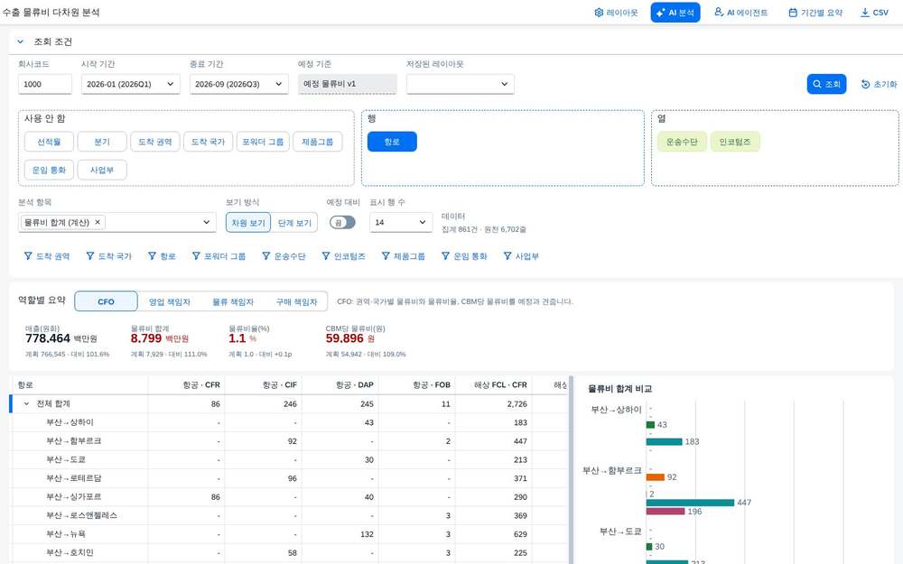Click the magenta 196 bar in chart

point(666,511)
